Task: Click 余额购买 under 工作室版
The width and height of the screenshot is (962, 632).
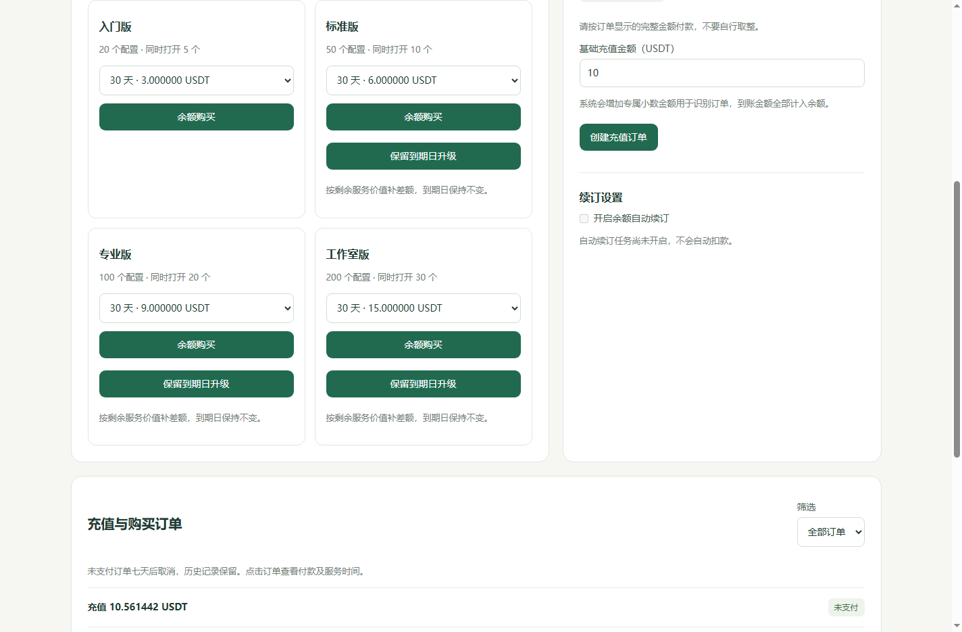Action: 424,345
